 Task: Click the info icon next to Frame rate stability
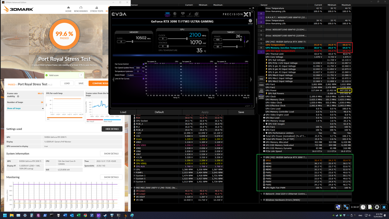point(18,96)
